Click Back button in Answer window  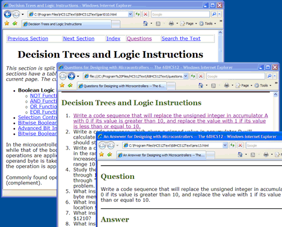tap(102, 145)
